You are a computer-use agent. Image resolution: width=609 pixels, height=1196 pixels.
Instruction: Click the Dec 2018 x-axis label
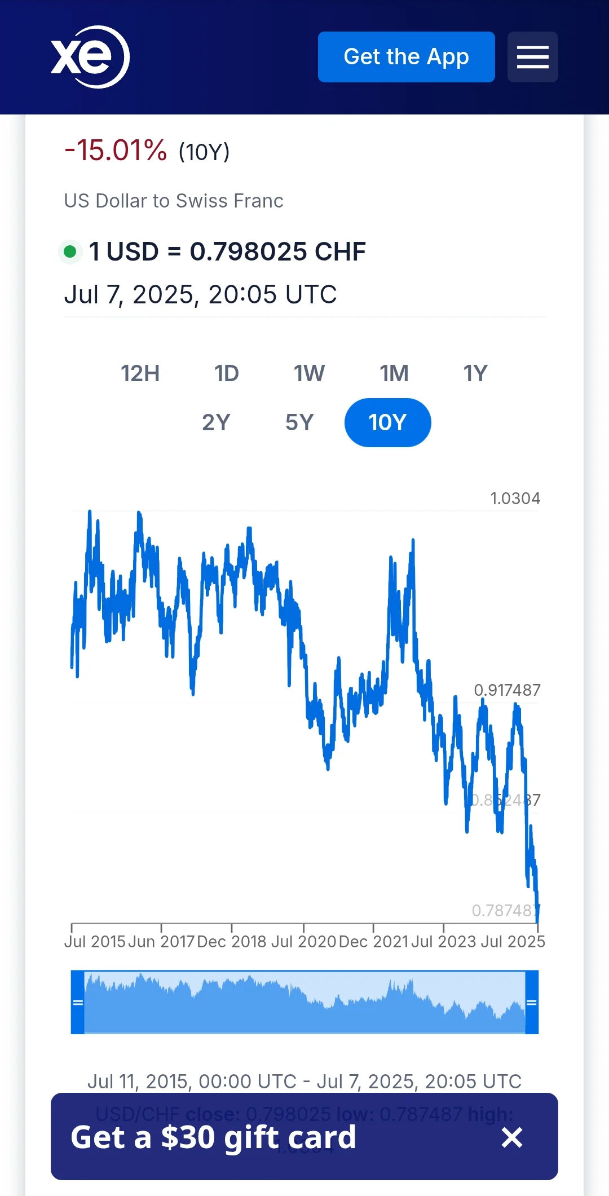point(232,942)
